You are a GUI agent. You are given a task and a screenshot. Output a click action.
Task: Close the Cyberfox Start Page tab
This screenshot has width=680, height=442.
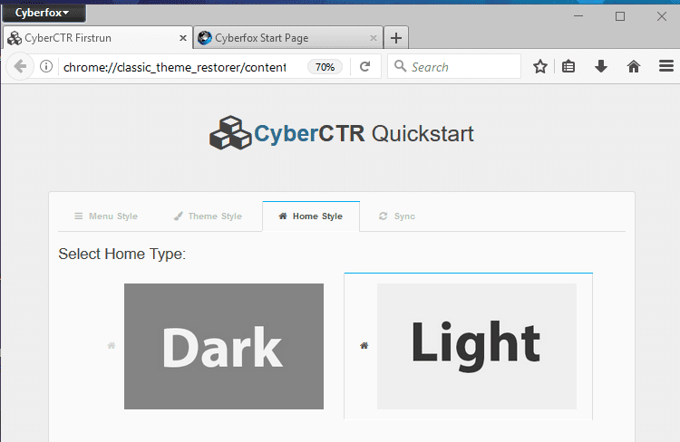373,38
